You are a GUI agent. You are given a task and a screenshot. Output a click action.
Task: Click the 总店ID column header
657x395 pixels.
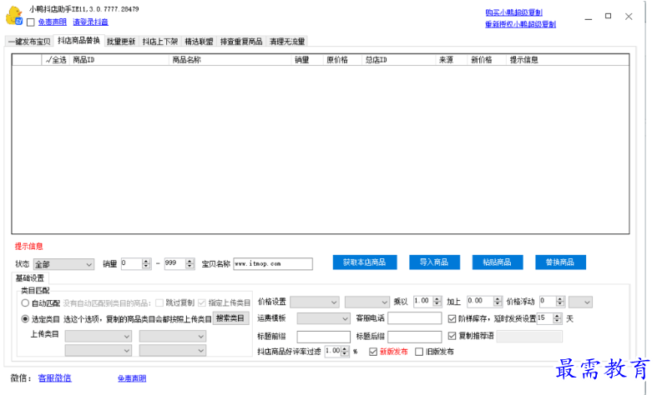(x=399, y=60)
